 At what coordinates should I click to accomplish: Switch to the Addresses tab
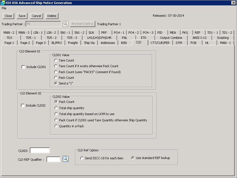pyautogui.click(x=108, y=43)
